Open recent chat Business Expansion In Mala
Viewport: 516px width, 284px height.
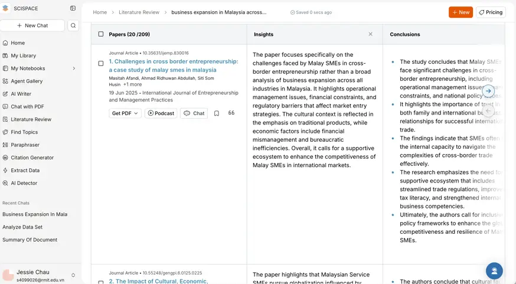(x=35, y=214)
